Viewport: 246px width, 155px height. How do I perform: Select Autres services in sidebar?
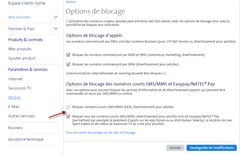[21, 116]
